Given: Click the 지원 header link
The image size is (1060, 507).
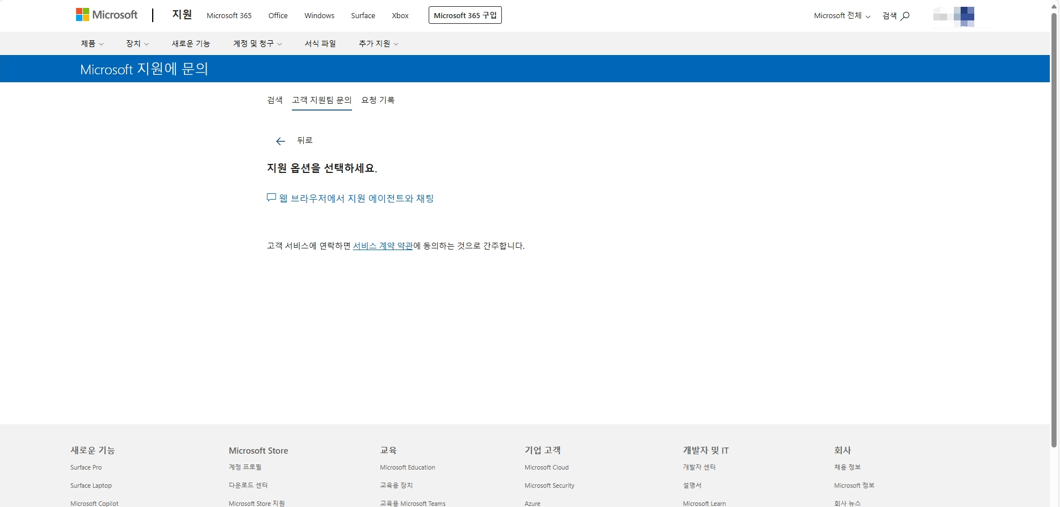Looking at the screenshot, I should [x=182, y=15].
